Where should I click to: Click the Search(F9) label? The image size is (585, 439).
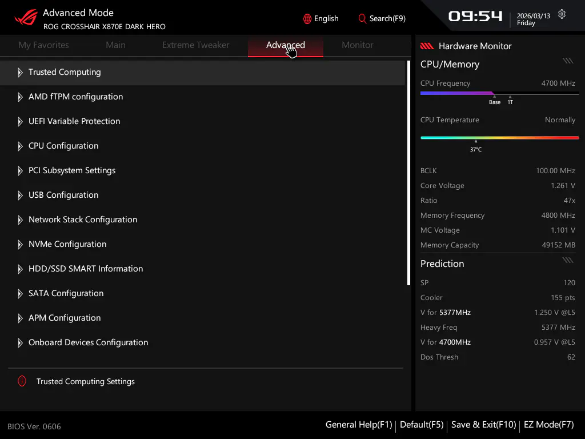(x=387, y=19)
